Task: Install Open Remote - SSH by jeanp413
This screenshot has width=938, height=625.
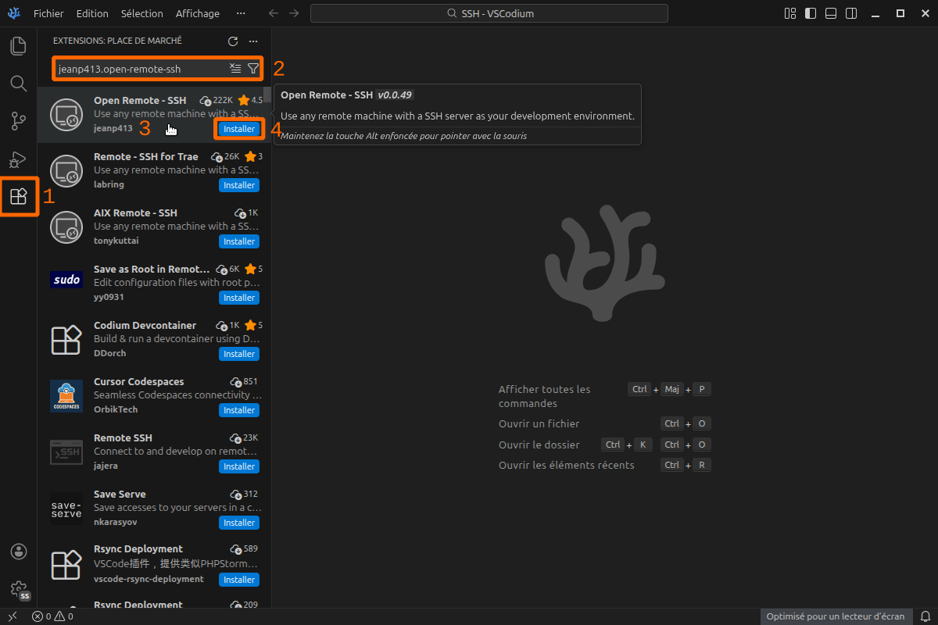Action: point(239,129)
